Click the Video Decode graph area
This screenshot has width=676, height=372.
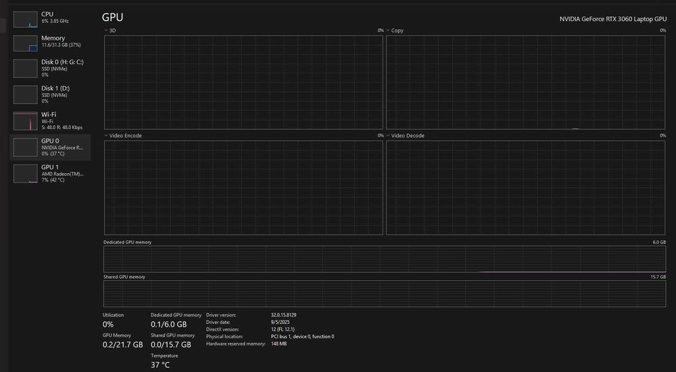[525, 188]
